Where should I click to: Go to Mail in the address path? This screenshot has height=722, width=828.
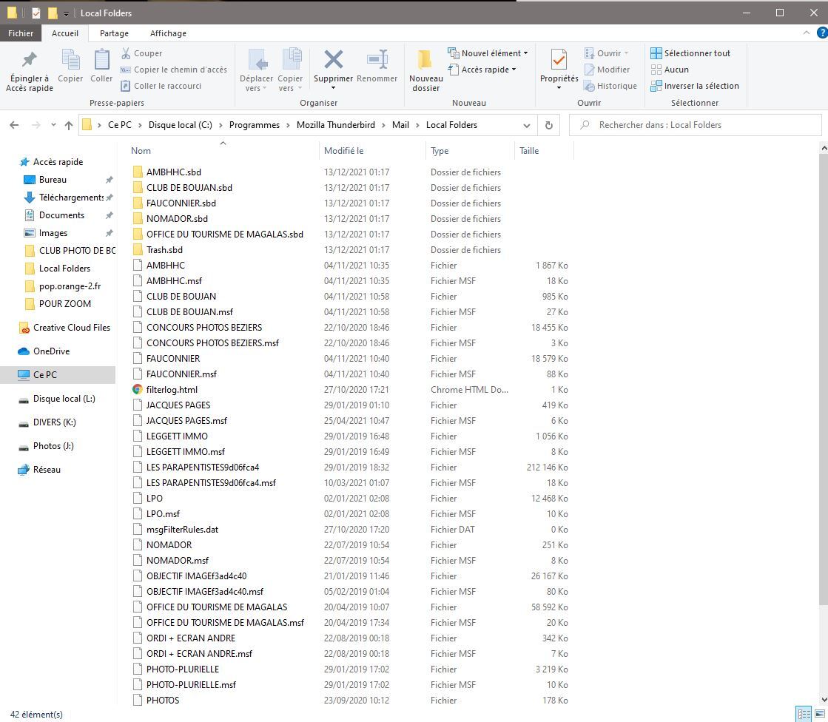tap(400, 125)
